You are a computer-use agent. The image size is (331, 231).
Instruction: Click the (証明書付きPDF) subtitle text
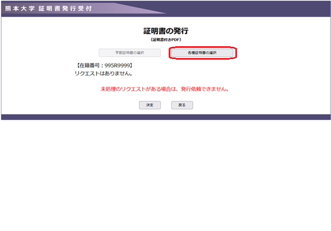click(165, 40)
